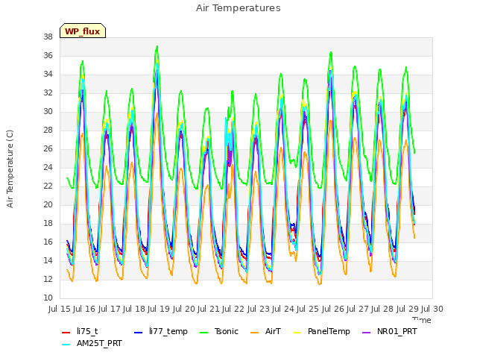Click the NR01_PRT purple legend swatch

click(366, 333)
